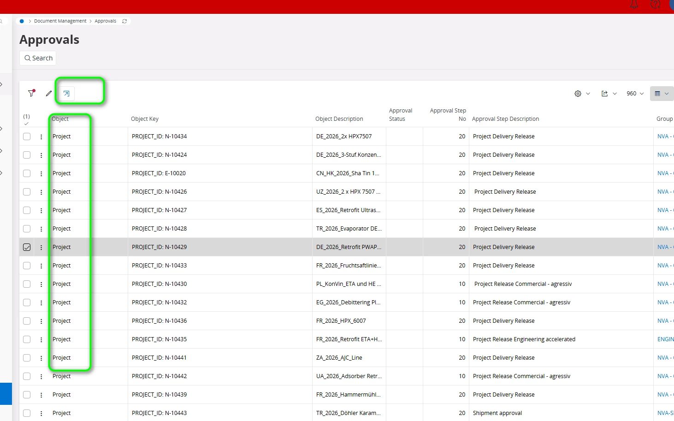
Task: Open row menu for PROJECT_ID: N-10439
Action: 41,395
